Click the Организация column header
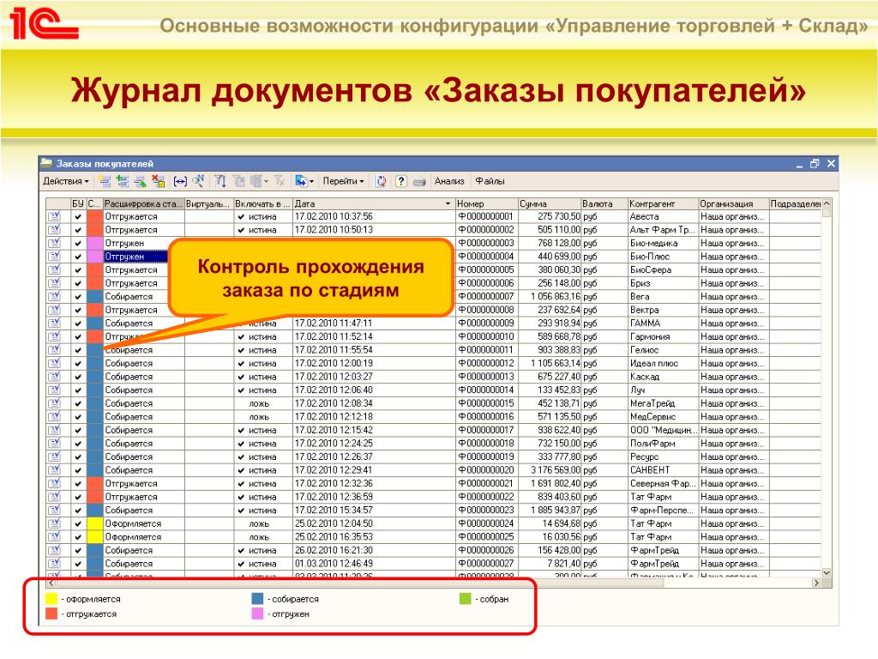 click(x=733, y=204)
